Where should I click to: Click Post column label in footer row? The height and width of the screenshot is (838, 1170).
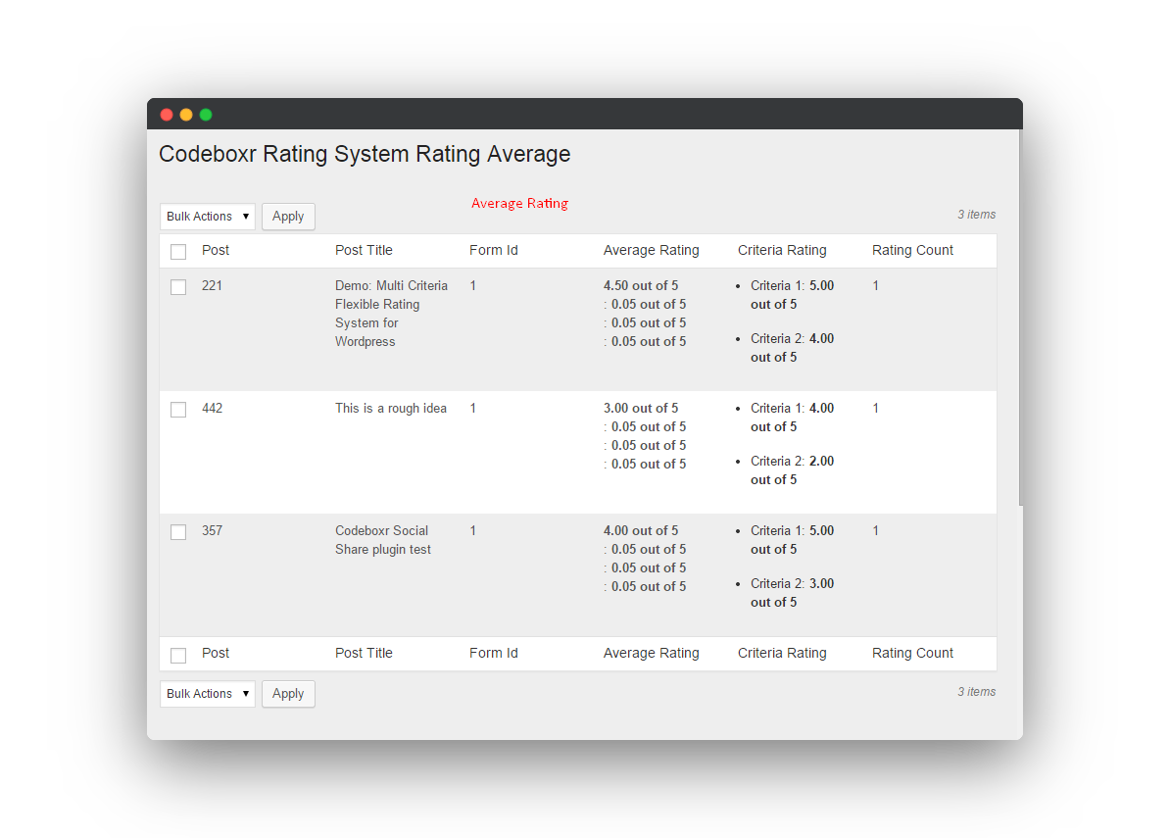point(216,653)
